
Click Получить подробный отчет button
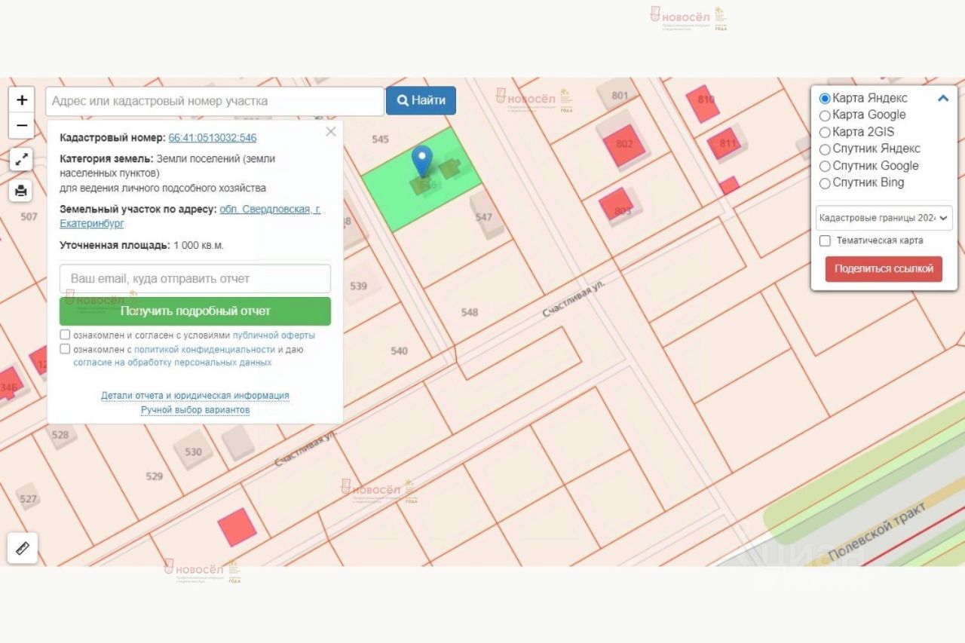click(195, 311)
